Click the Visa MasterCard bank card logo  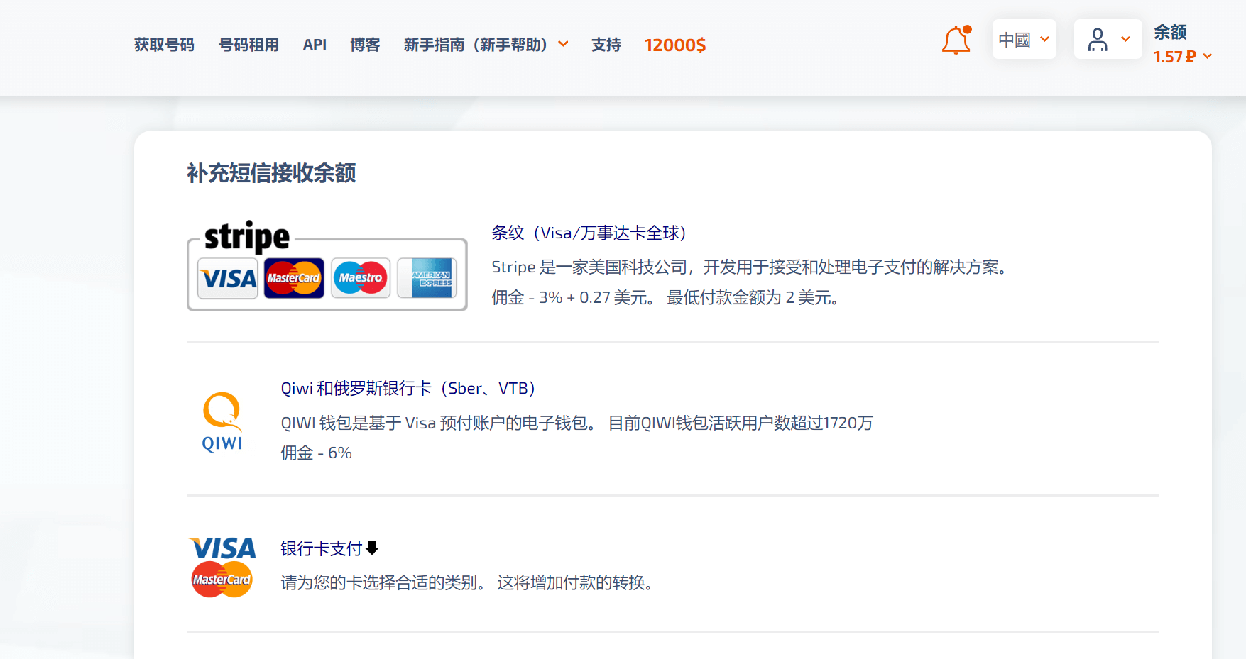[x=222, y=567]
